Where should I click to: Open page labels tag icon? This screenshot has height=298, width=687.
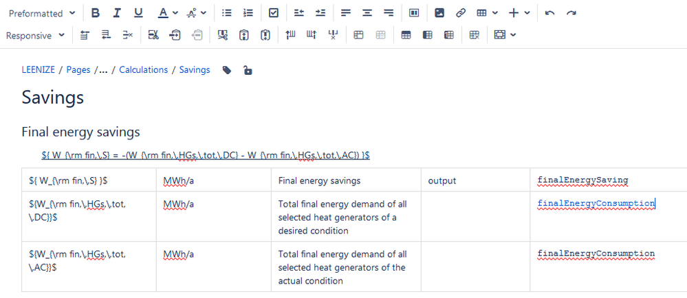coord(227,70)
